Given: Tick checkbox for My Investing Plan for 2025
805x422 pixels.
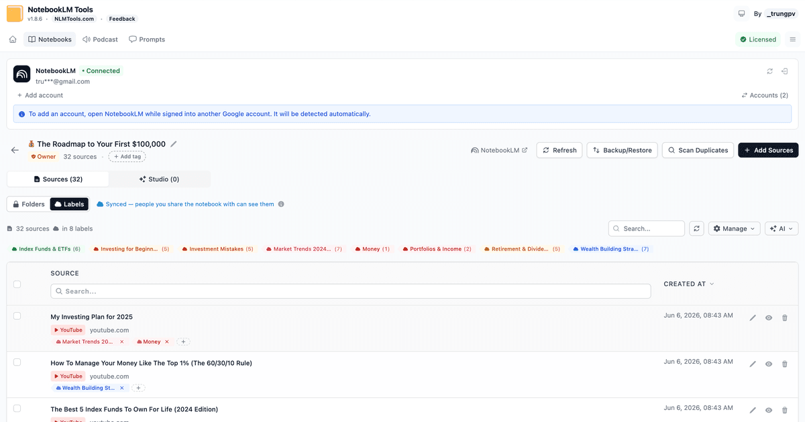Looking at the screenshot, I should pos(17,315).
